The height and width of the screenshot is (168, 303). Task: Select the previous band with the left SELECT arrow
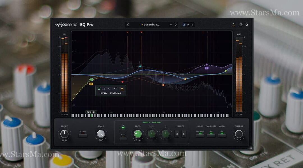[177, 134]
